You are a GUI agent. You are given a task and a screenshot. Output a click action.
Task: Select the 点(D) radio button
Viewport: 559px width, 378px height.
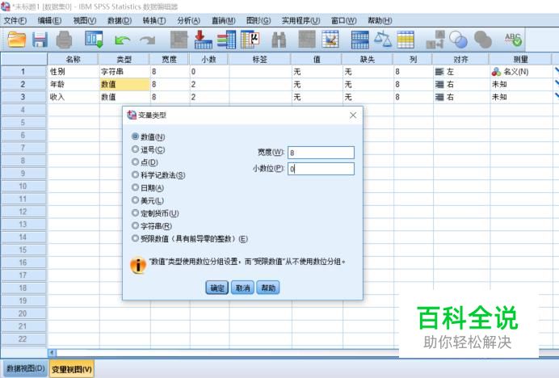point(135,162)
